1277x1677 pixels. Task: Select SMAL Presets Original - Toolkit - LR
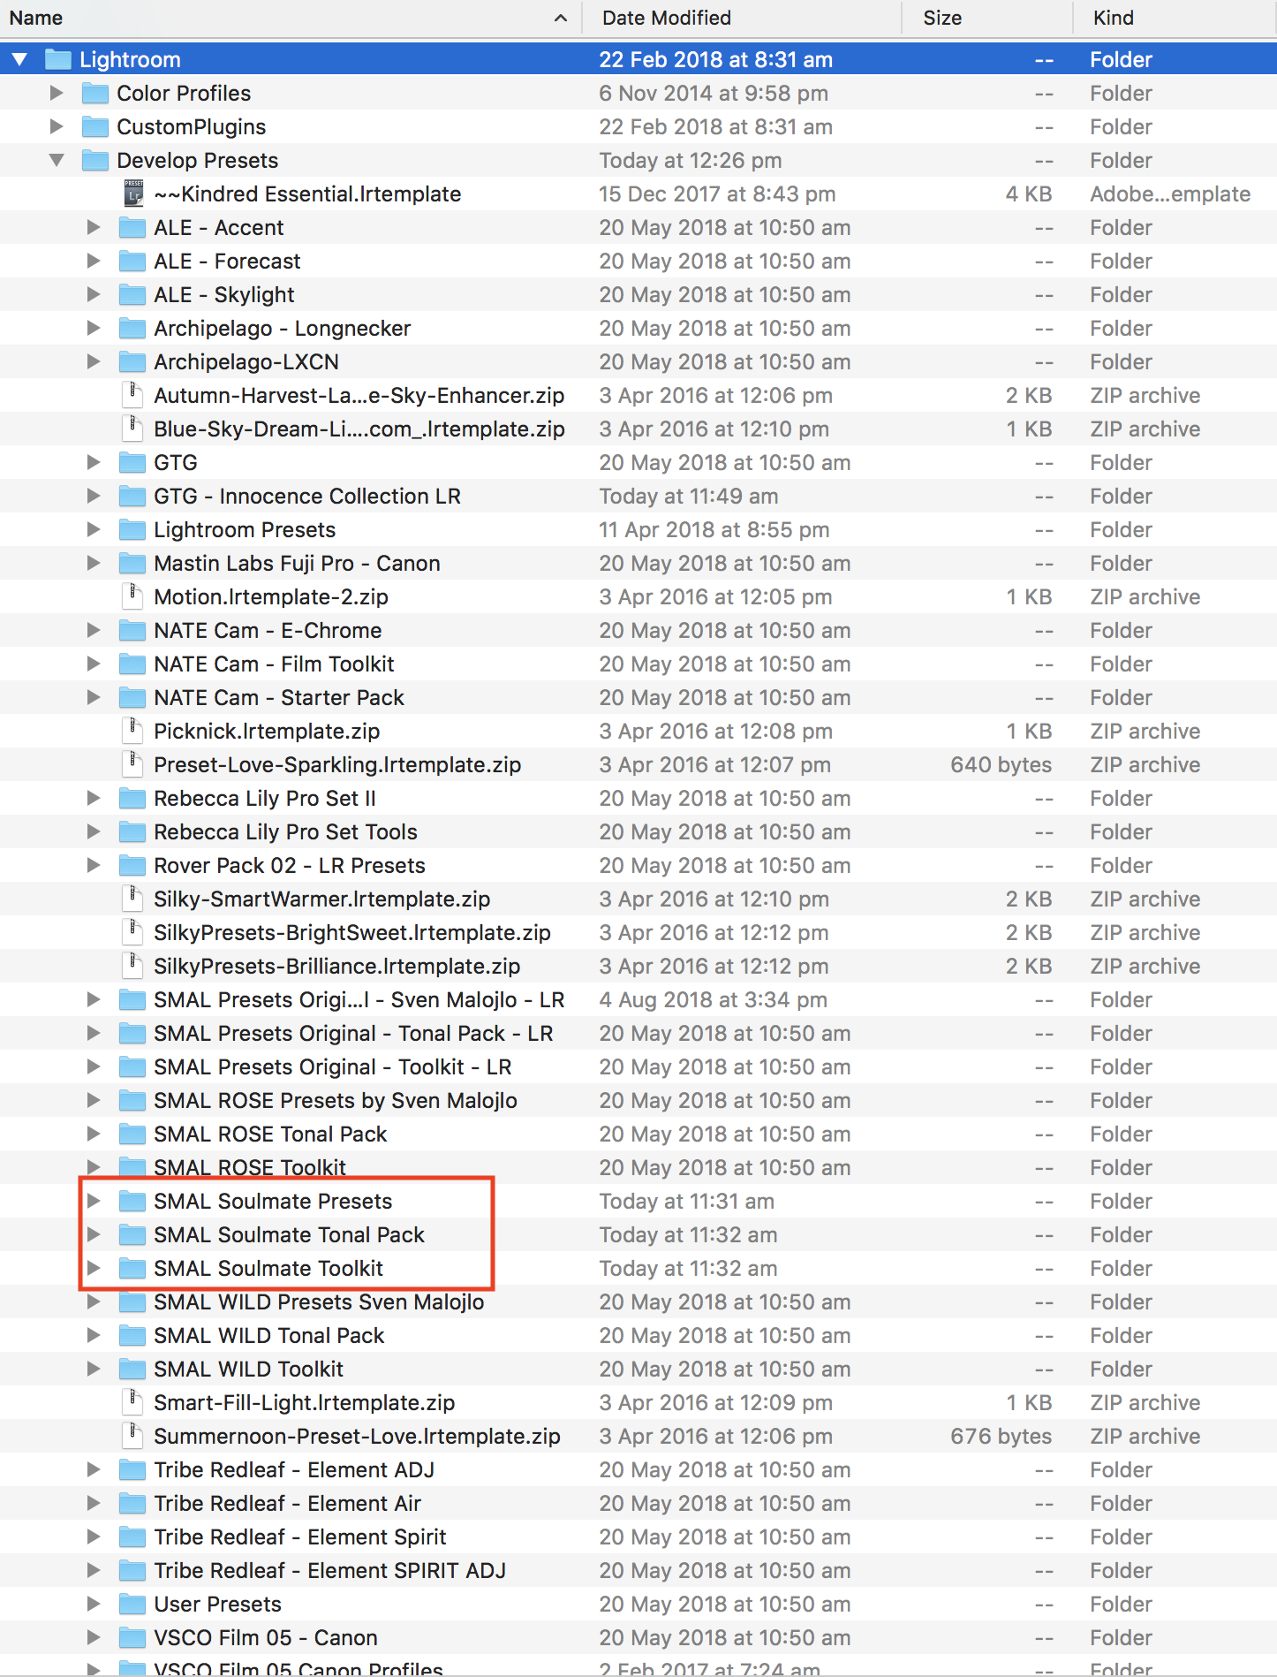point(638,1066)
